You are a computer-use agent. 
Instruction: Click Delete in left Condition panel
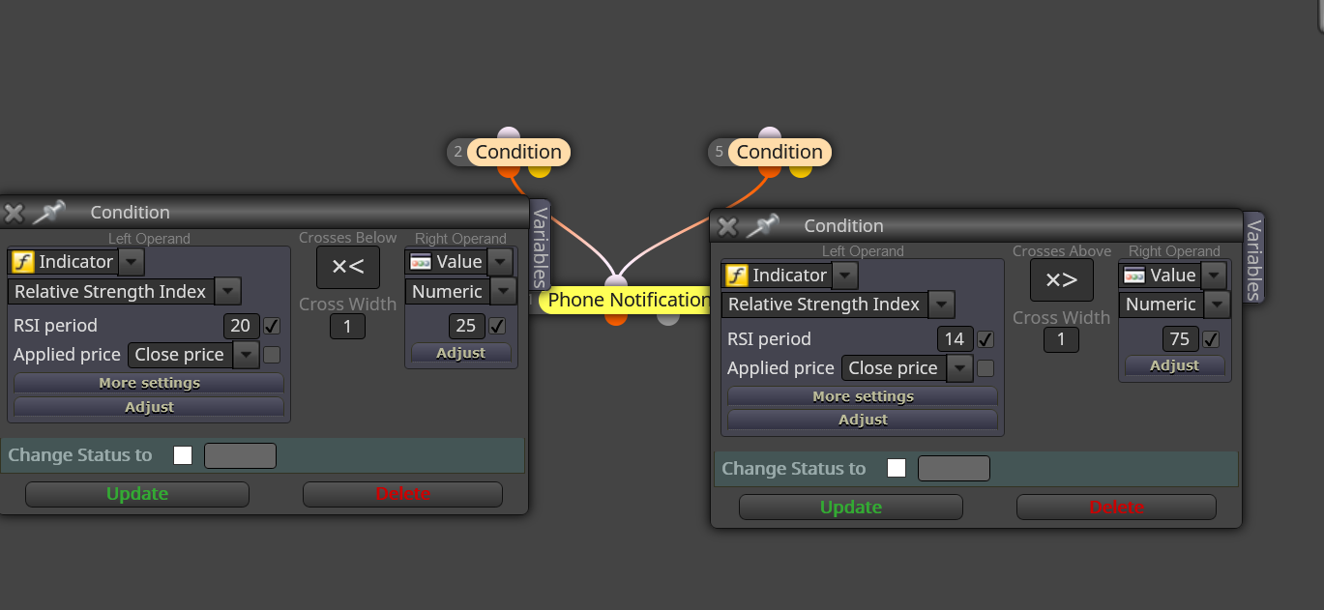tap(402, 494)
